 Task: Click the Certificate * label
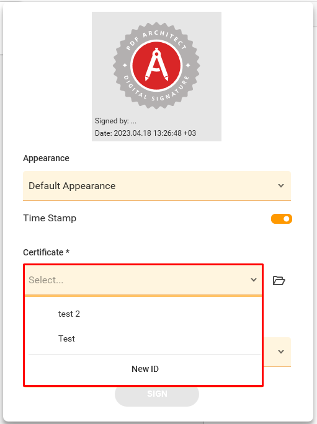point(47,252)
